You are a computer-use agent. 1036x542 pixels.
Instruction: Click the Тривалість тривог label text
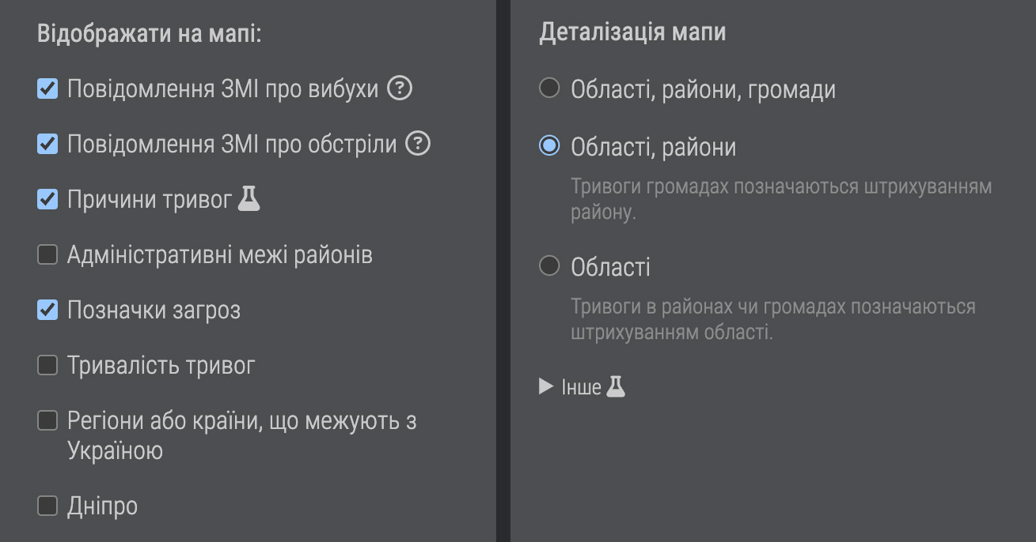point(161,366)
